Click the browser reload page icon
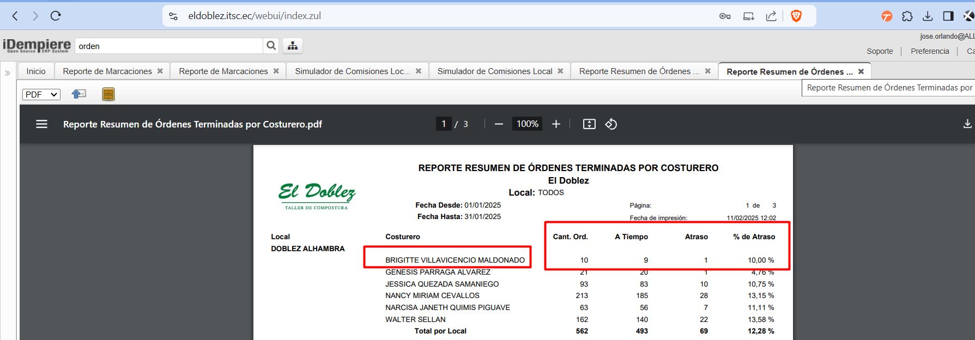Image resolution: width=975 pixels, height=340 pixels. tap(56, 16)
